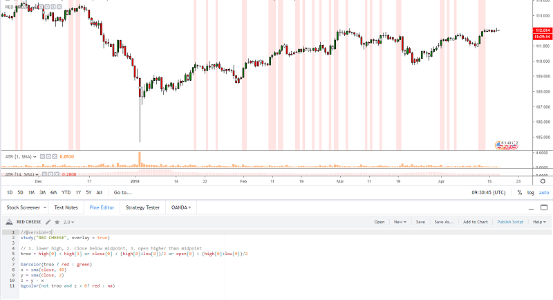Open the Text Notes tab
The width and height of the screenshot is (553, 300).
click(x=66, y=207)
